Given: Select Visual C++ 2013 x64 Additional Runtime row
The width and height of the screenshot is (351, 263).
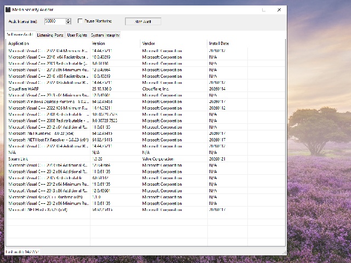Looking at the screenshot, I should 145,165.
